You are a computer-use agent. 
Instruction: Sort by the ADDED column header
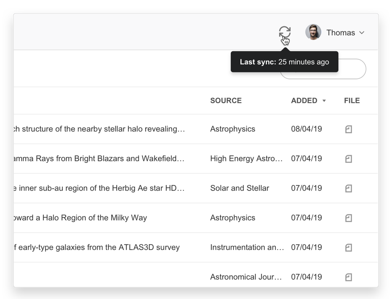coord(304,100)
